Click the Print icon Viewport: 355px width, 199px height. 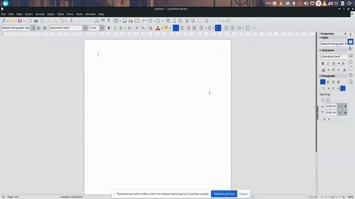coord(35,21)
